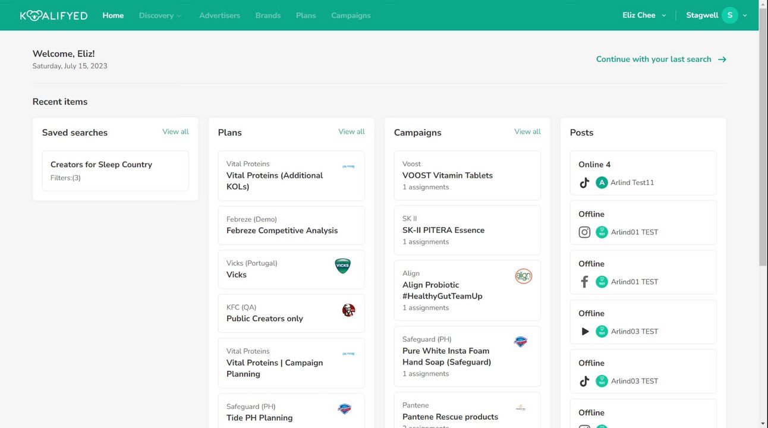
Task: Open Pantene Rescue products title
Action: (450, 417)
